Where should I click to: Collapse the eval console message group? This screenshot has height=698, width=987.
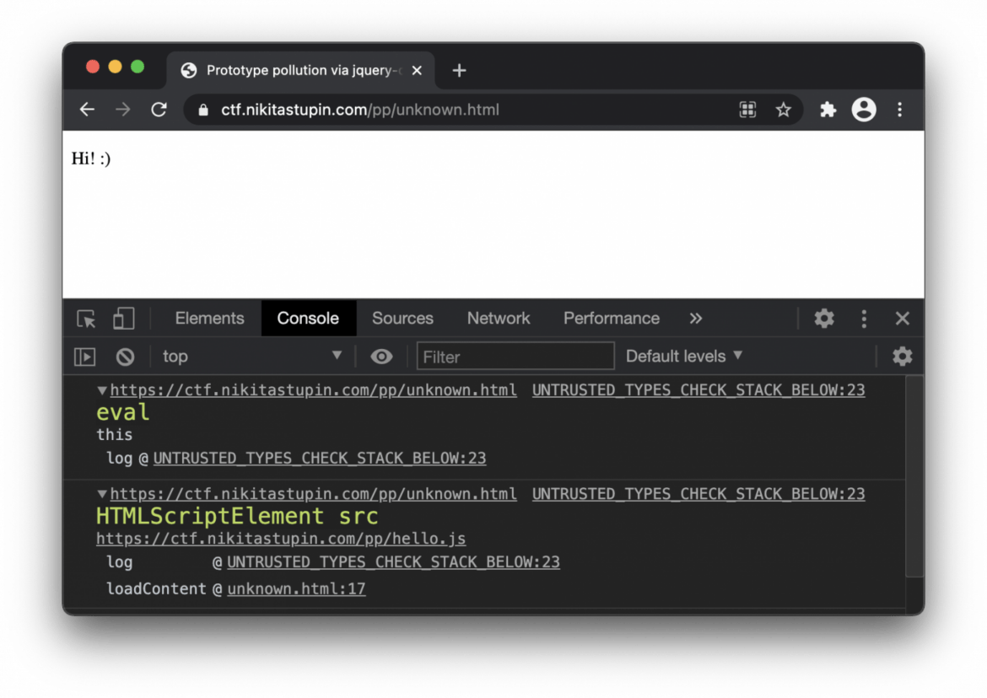(x=102, y=390)
